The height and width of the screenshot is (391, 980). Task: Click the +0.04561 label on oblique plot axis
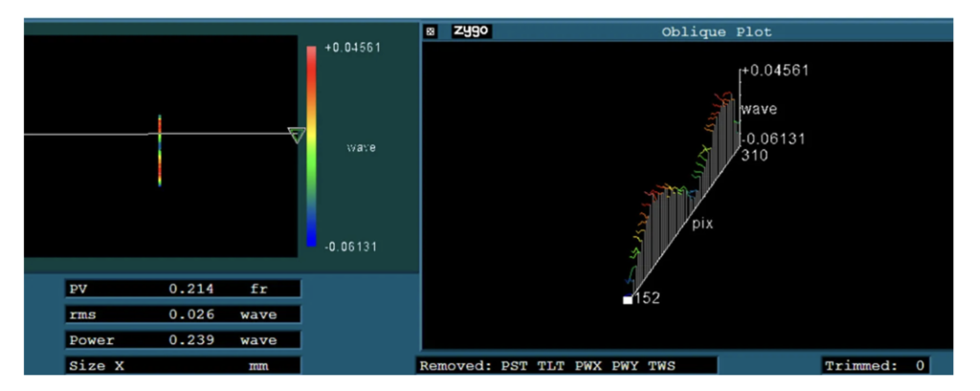point(775,71)
